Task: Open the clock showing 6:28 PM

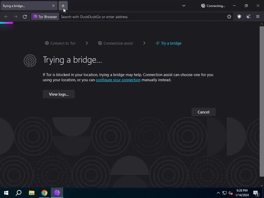Action: pos(242,193)
